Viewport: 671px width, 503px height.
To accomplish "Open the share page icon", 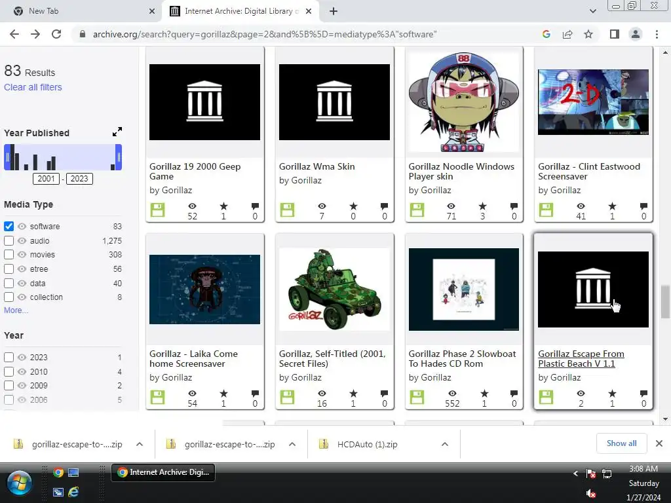I will pyautogui.click(x=567, y=34).
